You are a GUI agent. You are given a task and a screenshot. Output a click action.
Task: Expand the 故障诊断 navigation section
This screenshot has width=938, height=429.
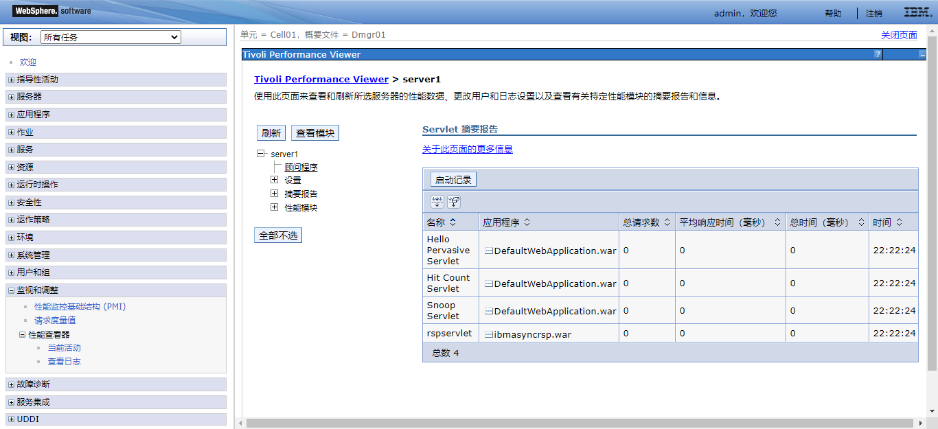pos(11,384)
